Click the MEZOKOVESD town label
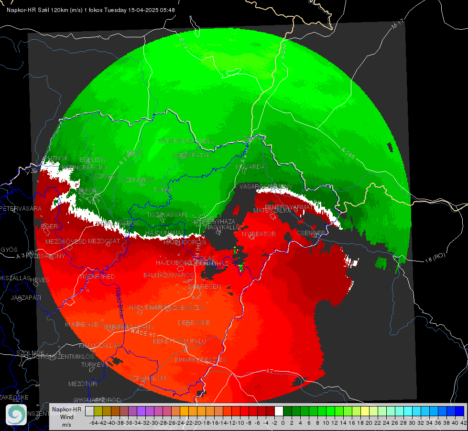 pos(66,241)
